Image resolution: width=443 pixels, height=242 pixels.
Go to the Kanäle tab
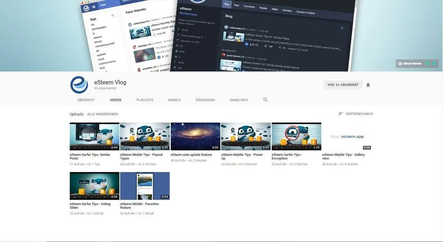174,100
